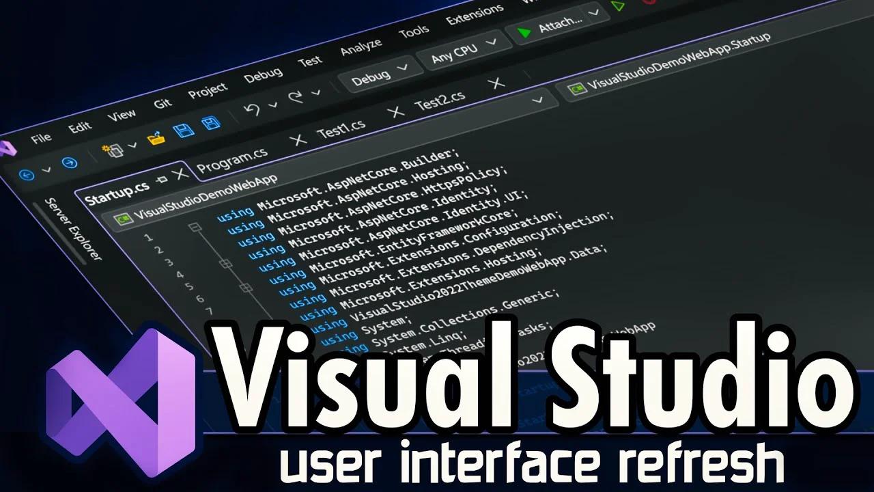Open the Git menu
The height and width of the screenshot is (492, 874).
(164, 102)
